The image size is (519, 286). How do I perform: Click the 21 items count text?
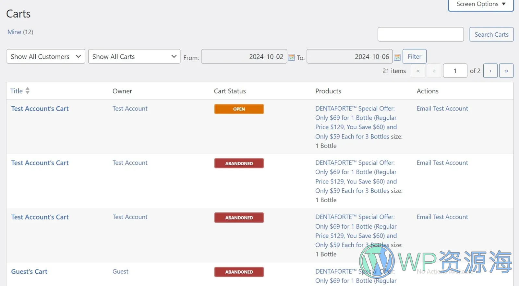[x=394, y=71]
